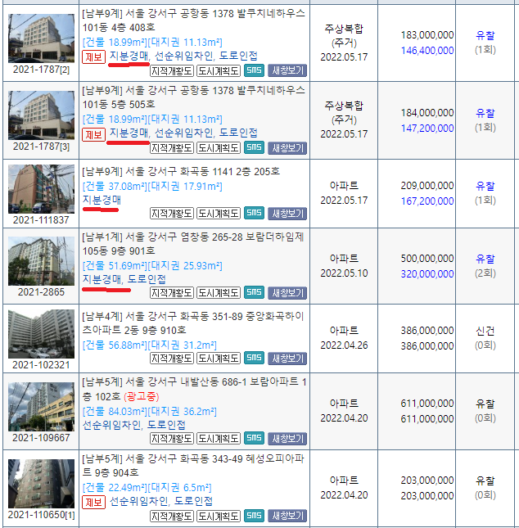Open 지적개황도 for 화곡동 1141 listing

(x=172, y=214)
